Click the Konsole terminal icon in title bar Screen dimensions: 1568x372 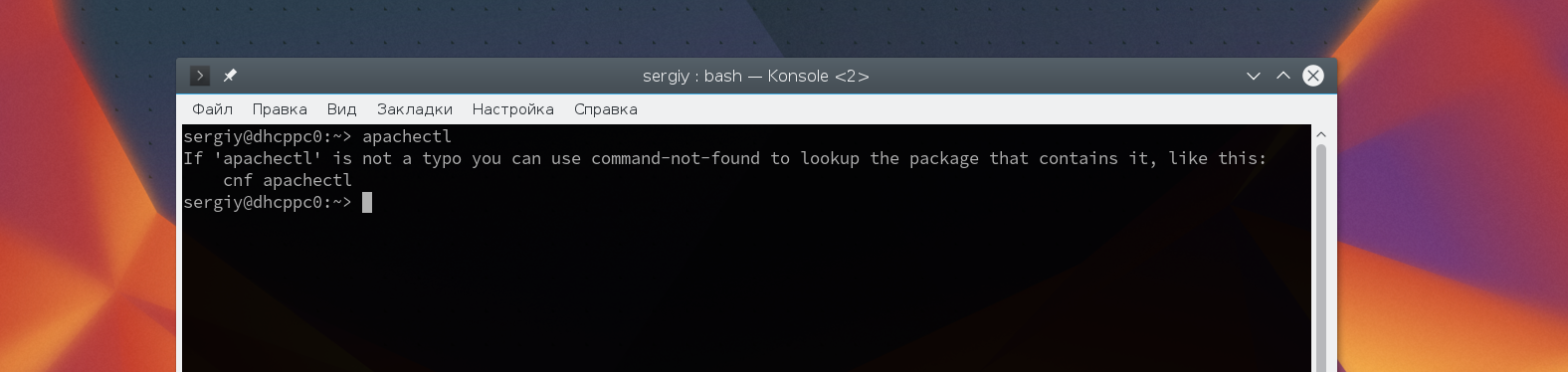point(199,76)
